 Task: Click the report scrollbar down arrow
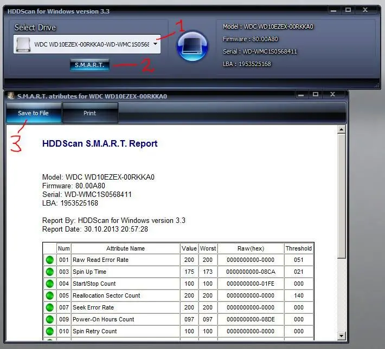[x=341, y=335]
